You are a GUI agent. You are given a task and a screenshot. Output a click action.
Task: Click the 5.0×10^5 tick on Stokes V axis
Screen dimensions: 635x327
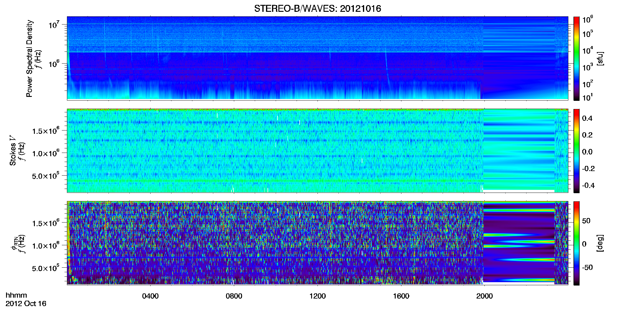(45, 176)
